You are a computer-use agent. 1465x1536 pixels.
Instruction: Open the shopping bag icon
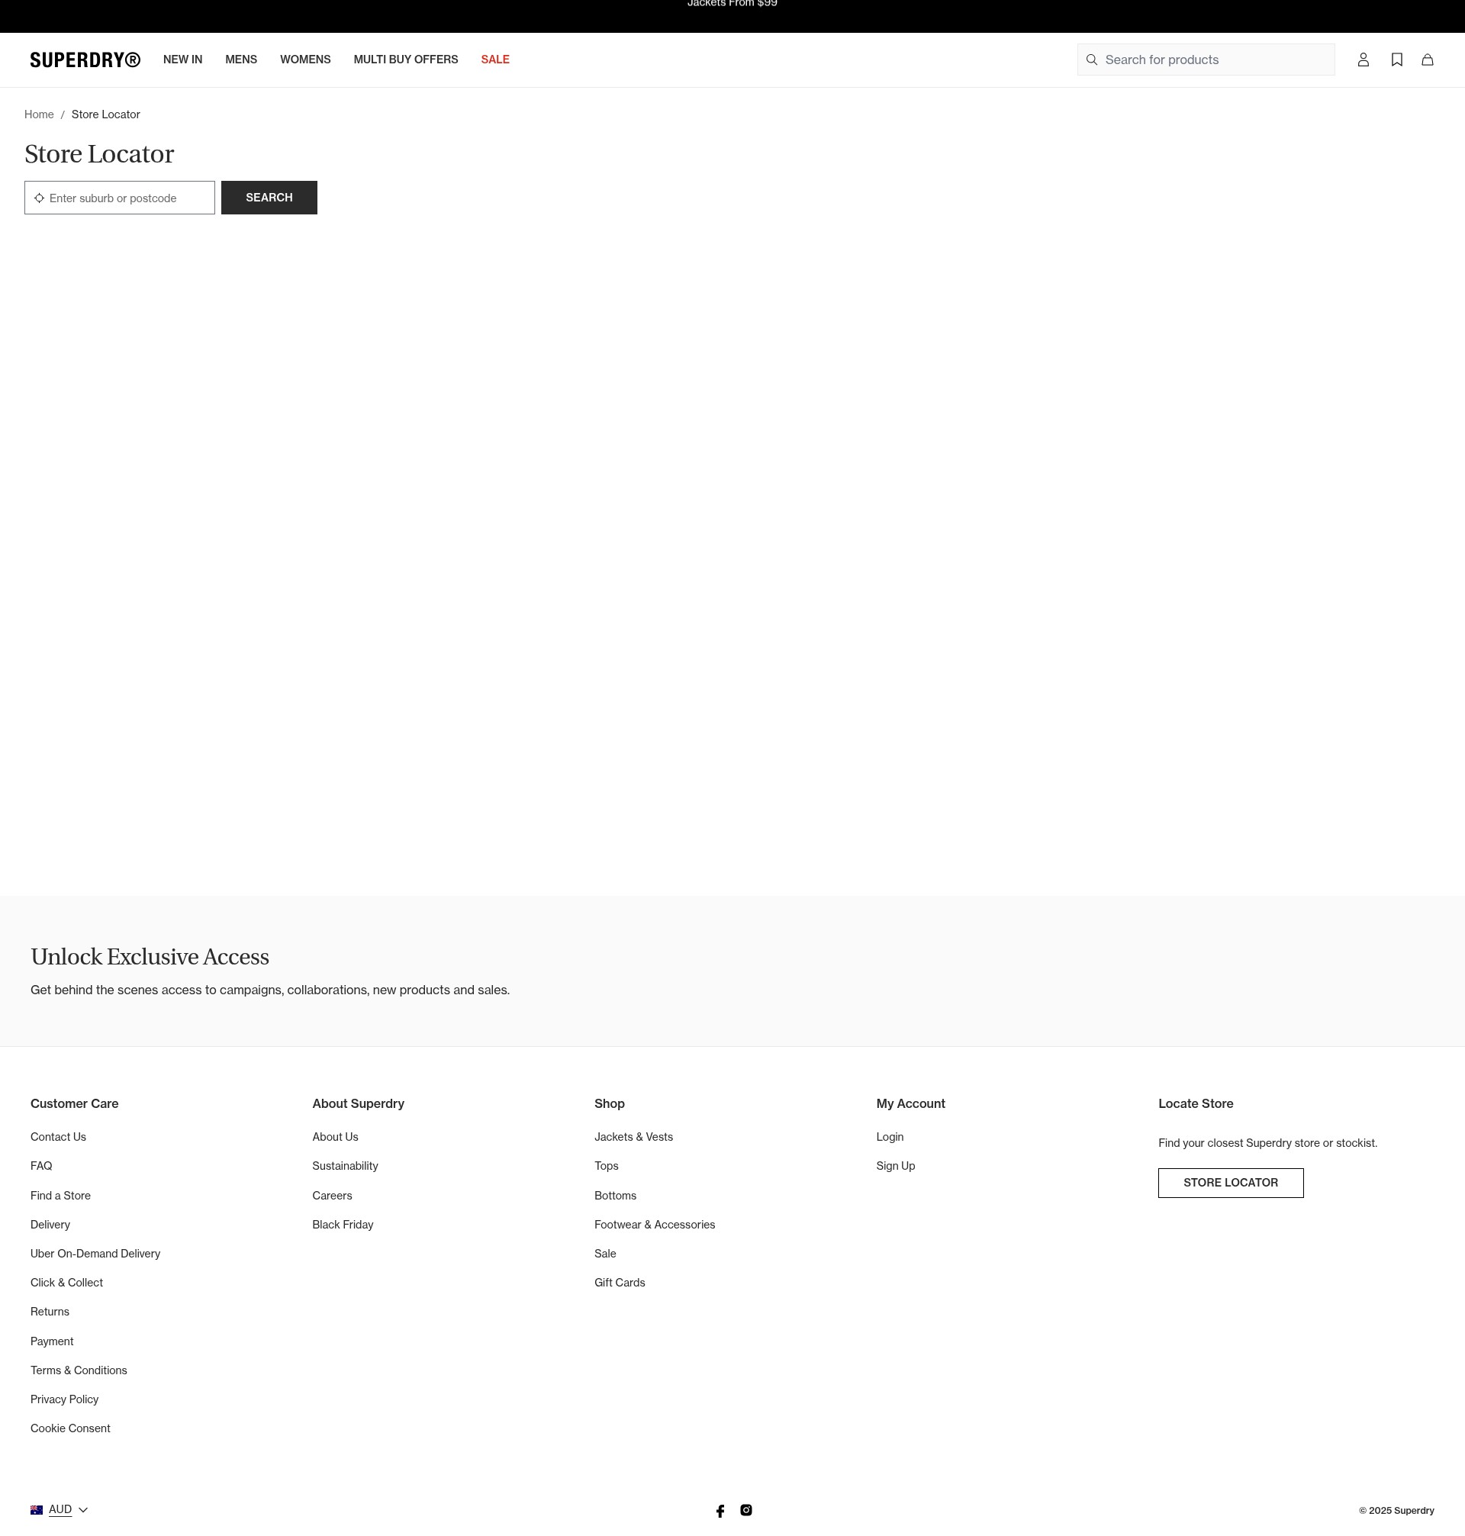(1427, 60)
